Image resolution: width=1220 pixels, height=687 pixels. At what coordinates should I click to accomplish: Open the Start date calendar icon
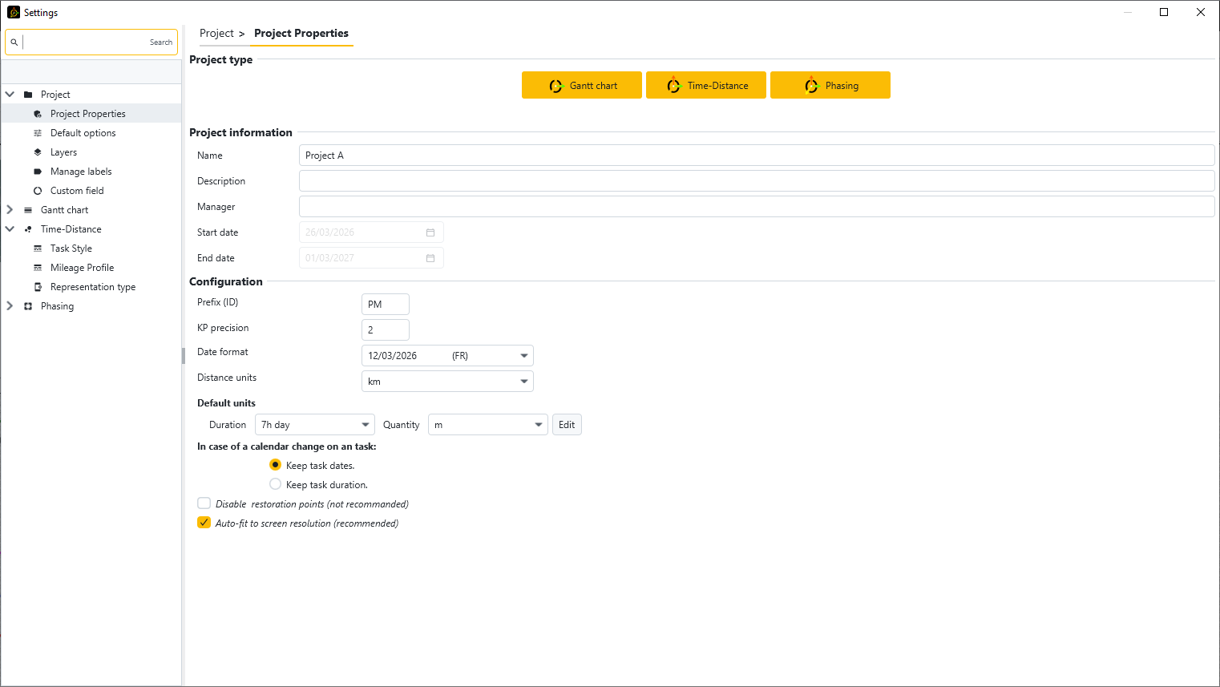coord(430,232)
